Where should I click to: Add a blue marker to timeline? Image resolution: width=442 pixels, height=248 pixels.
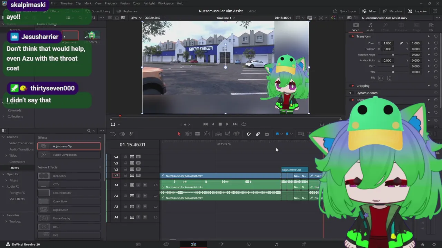point(287,134)
